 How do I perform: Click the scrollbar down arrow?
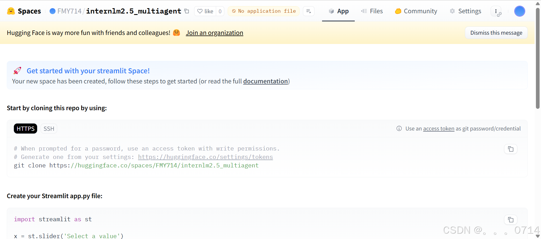pyautogui.click(x=538, y=236)
